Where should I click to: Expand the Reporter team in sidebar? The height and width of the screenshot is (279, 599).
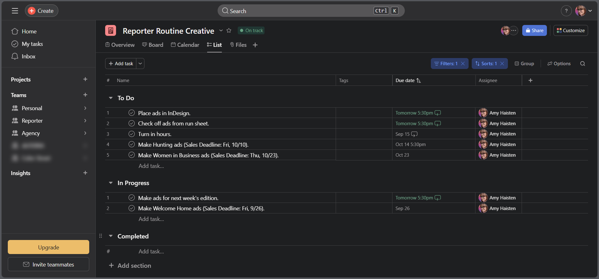click(x=85, y=121)
